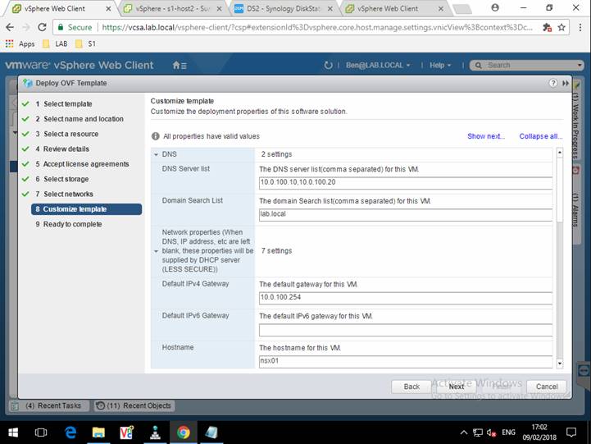
Task: Switch to the last vSphere Web Client tab
Action: coord(394,8)
